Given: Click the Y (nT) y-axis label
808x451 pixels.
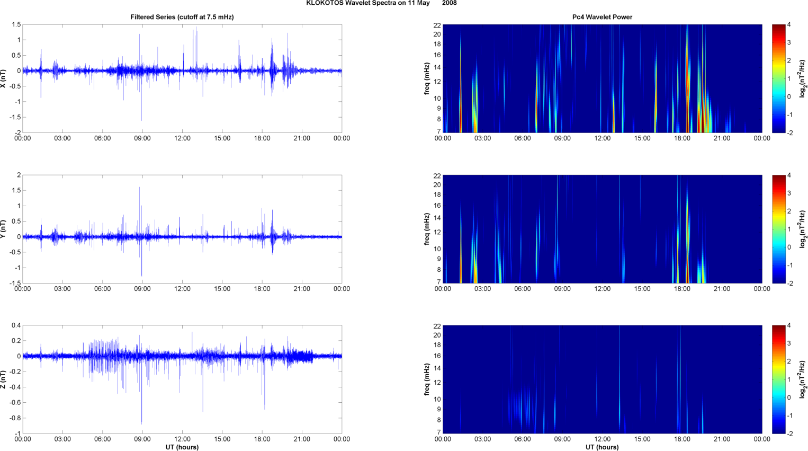Looking at the screenshot, I should click(x=4, y=229).
